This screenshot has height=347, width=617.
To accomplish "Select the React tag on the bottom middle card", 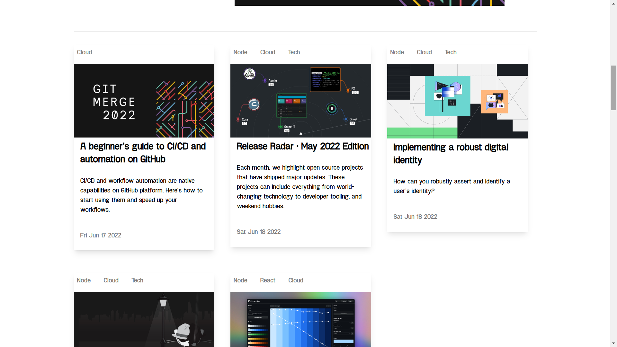I will (x=267, y=280).
